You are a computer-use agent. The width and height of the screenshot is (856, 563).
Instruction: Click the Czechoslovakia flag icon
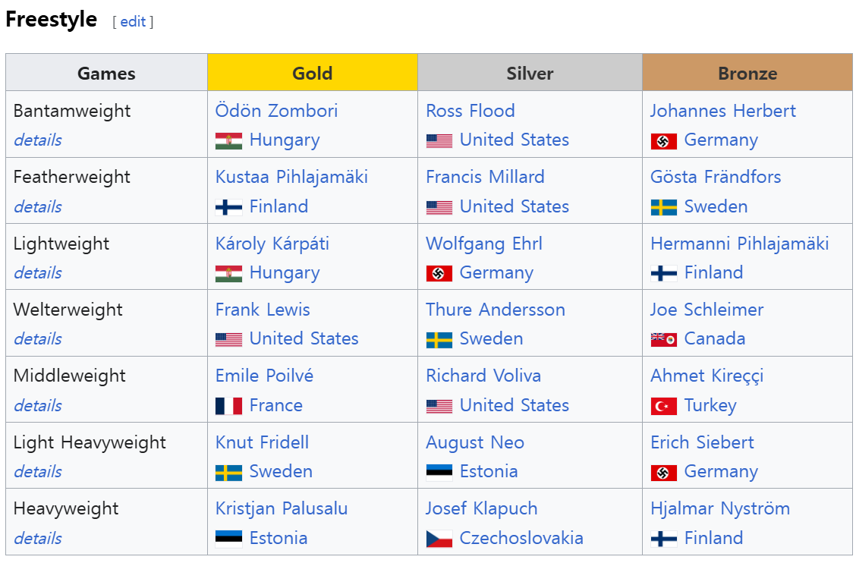[439, 539]
